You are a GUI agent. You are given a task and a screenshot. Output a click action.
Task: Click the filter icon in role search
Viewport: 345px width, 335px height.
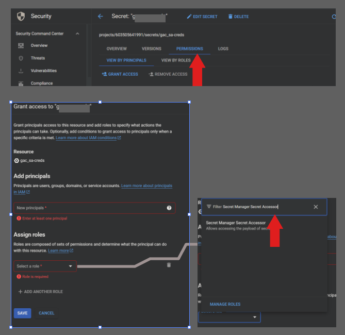coord(209,207)
